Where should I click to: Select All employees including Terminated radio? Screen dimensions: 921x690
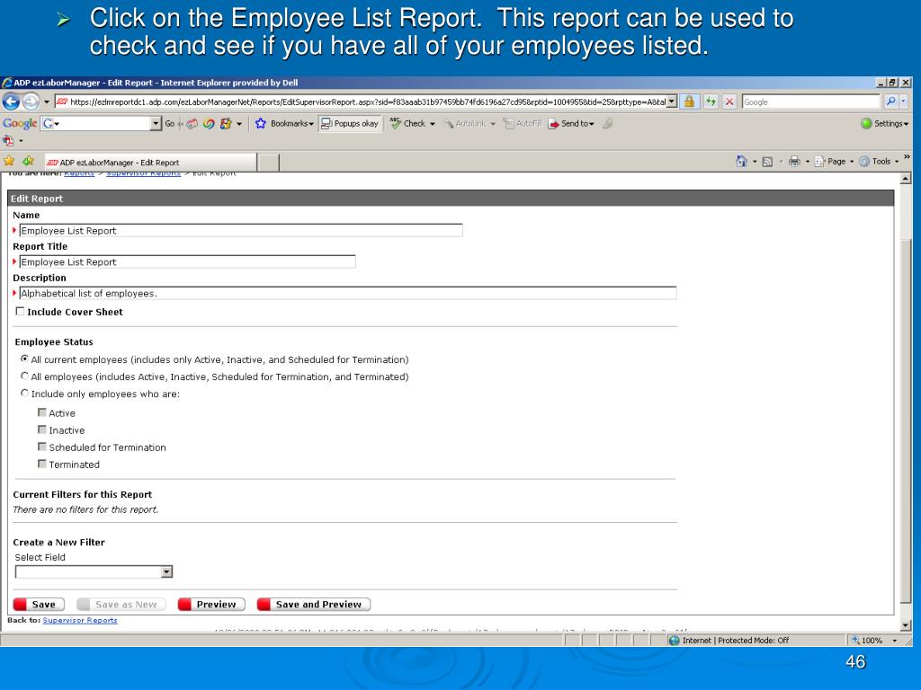[x=24, y=376]
